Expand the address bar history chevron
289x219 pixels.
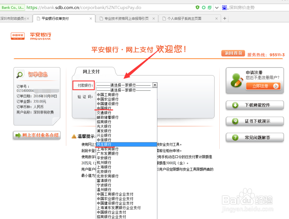217,8
